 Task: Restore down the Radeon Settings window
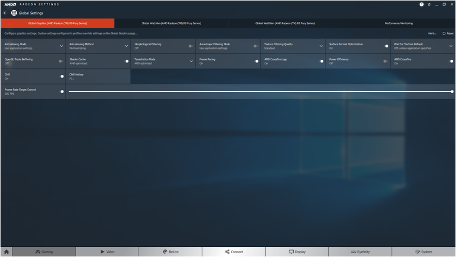click(444, 4)
